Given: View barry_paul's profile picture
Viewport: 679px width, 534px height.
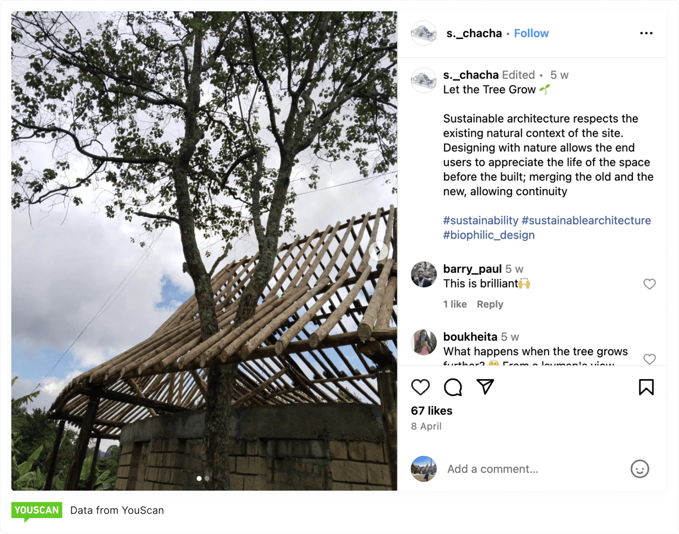Looking at the screenshot, I should click(x=423, y=274).
